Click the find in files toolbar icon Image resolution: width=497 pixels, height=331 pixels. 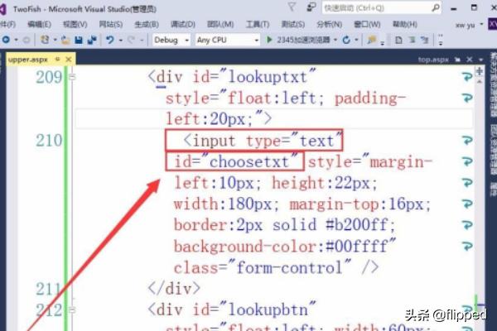click(x=371, y=40)
